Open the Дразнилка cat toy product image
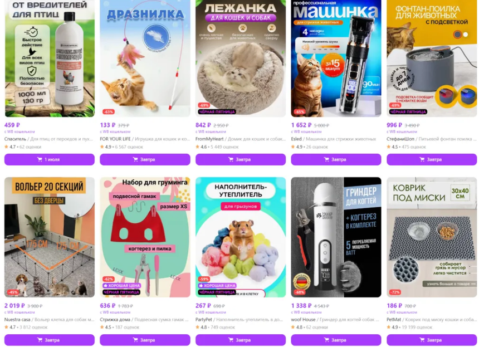The image size is (479, 347). (145, 58)
